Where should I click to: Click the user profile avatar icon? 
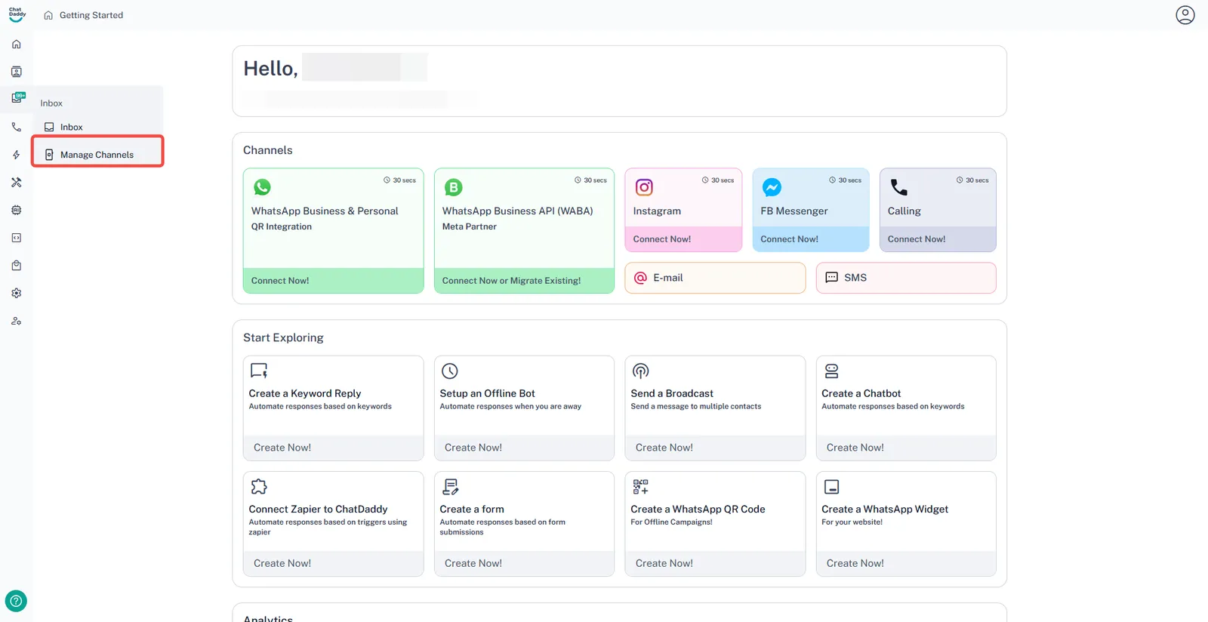point(1185,15)
